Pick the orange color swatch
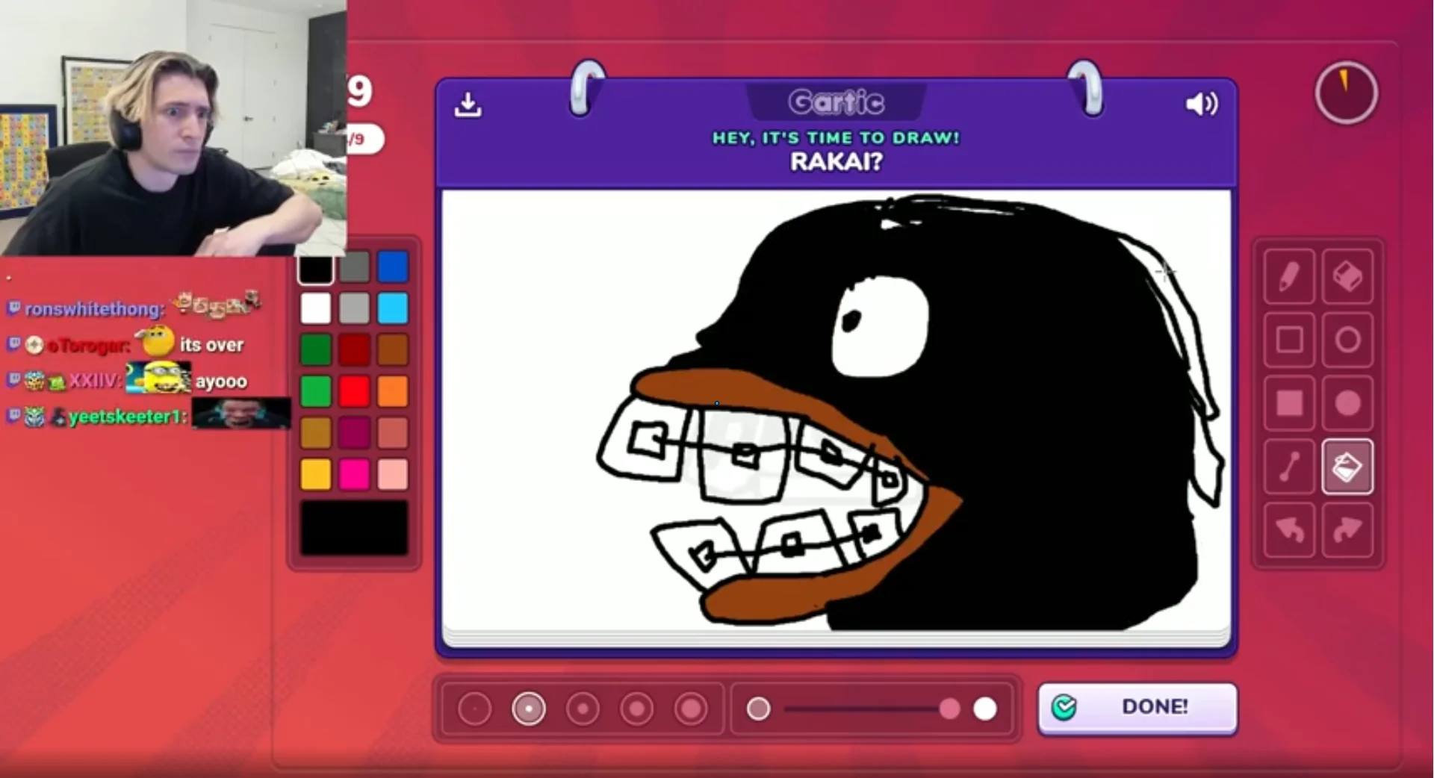The height and width of the screenshot is (778, 1434). [393, 391]
